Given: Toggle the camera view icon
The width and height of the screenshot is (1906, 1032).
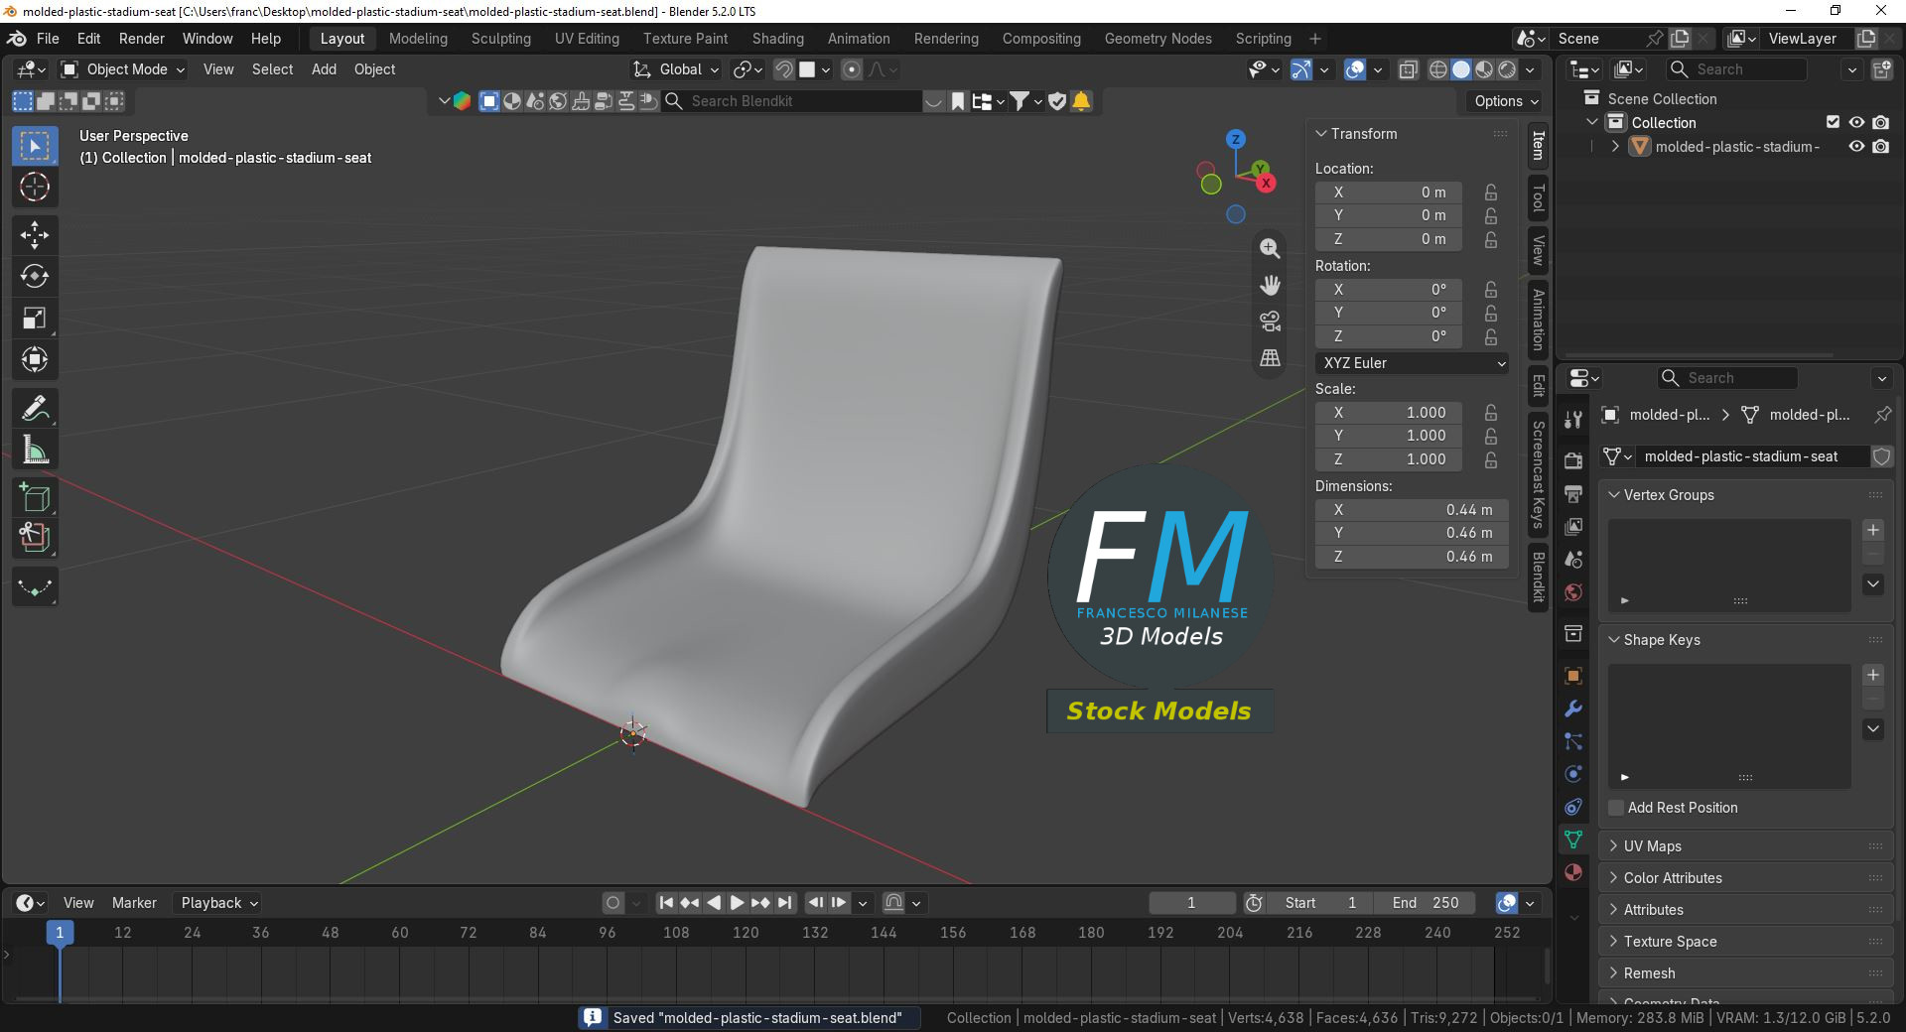Looking at the screenshot, I should click(1270, 322).
